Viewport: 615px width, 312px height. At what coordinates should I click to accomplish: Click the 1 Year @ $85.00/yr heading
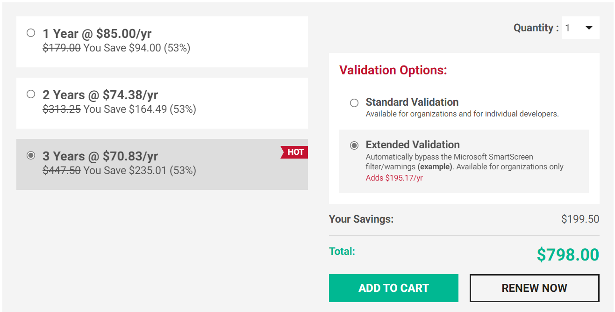click(97, 34)
